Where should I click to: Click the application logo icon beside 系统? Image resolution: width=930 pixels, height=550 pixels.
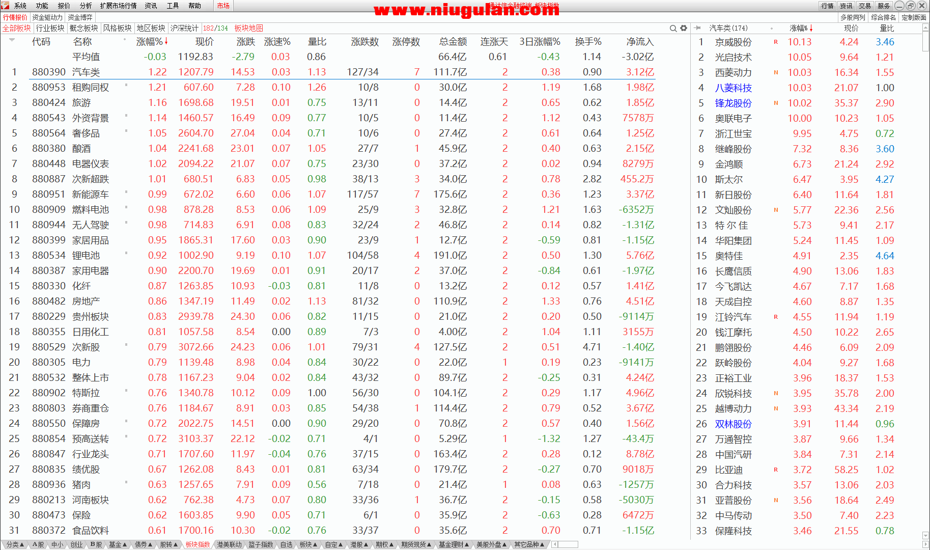5,6
